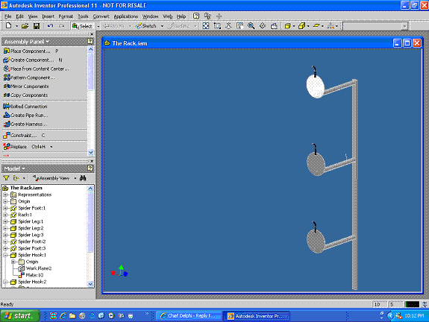The height and width of the screenshot is (322, 429).
Task: Select the white disc in viewport
Action: coord(315,86)
